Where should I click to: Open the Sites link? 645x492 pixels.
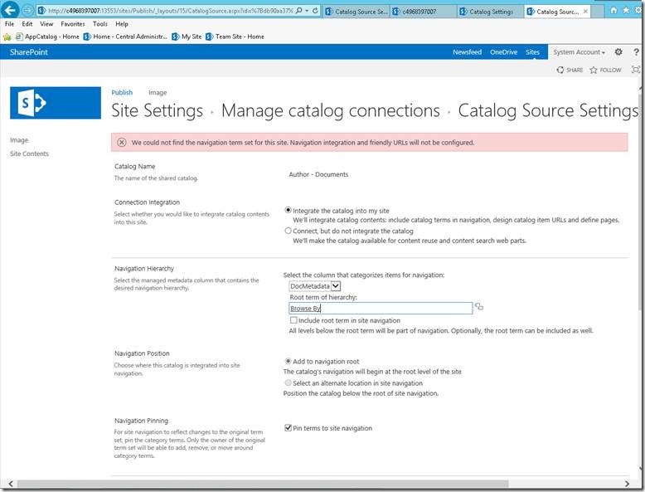point(532,52)
